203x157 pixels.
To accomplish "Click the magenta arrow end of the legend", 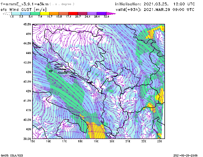I will click(111, 13).
